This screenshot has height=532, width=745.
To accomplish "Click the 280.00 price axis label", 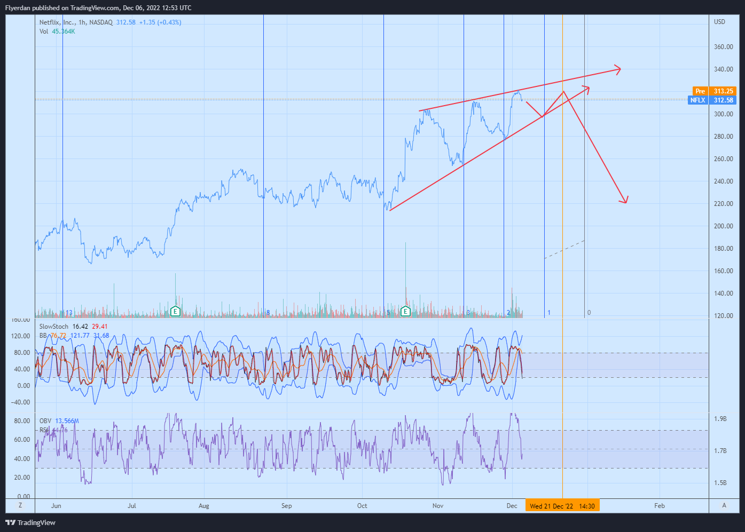I will (724, 137).
